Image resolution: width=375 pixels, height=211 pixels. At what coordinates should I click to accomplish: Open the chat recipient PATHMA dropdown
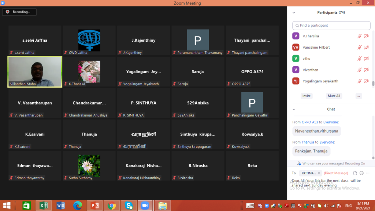[x=311, y=173]
